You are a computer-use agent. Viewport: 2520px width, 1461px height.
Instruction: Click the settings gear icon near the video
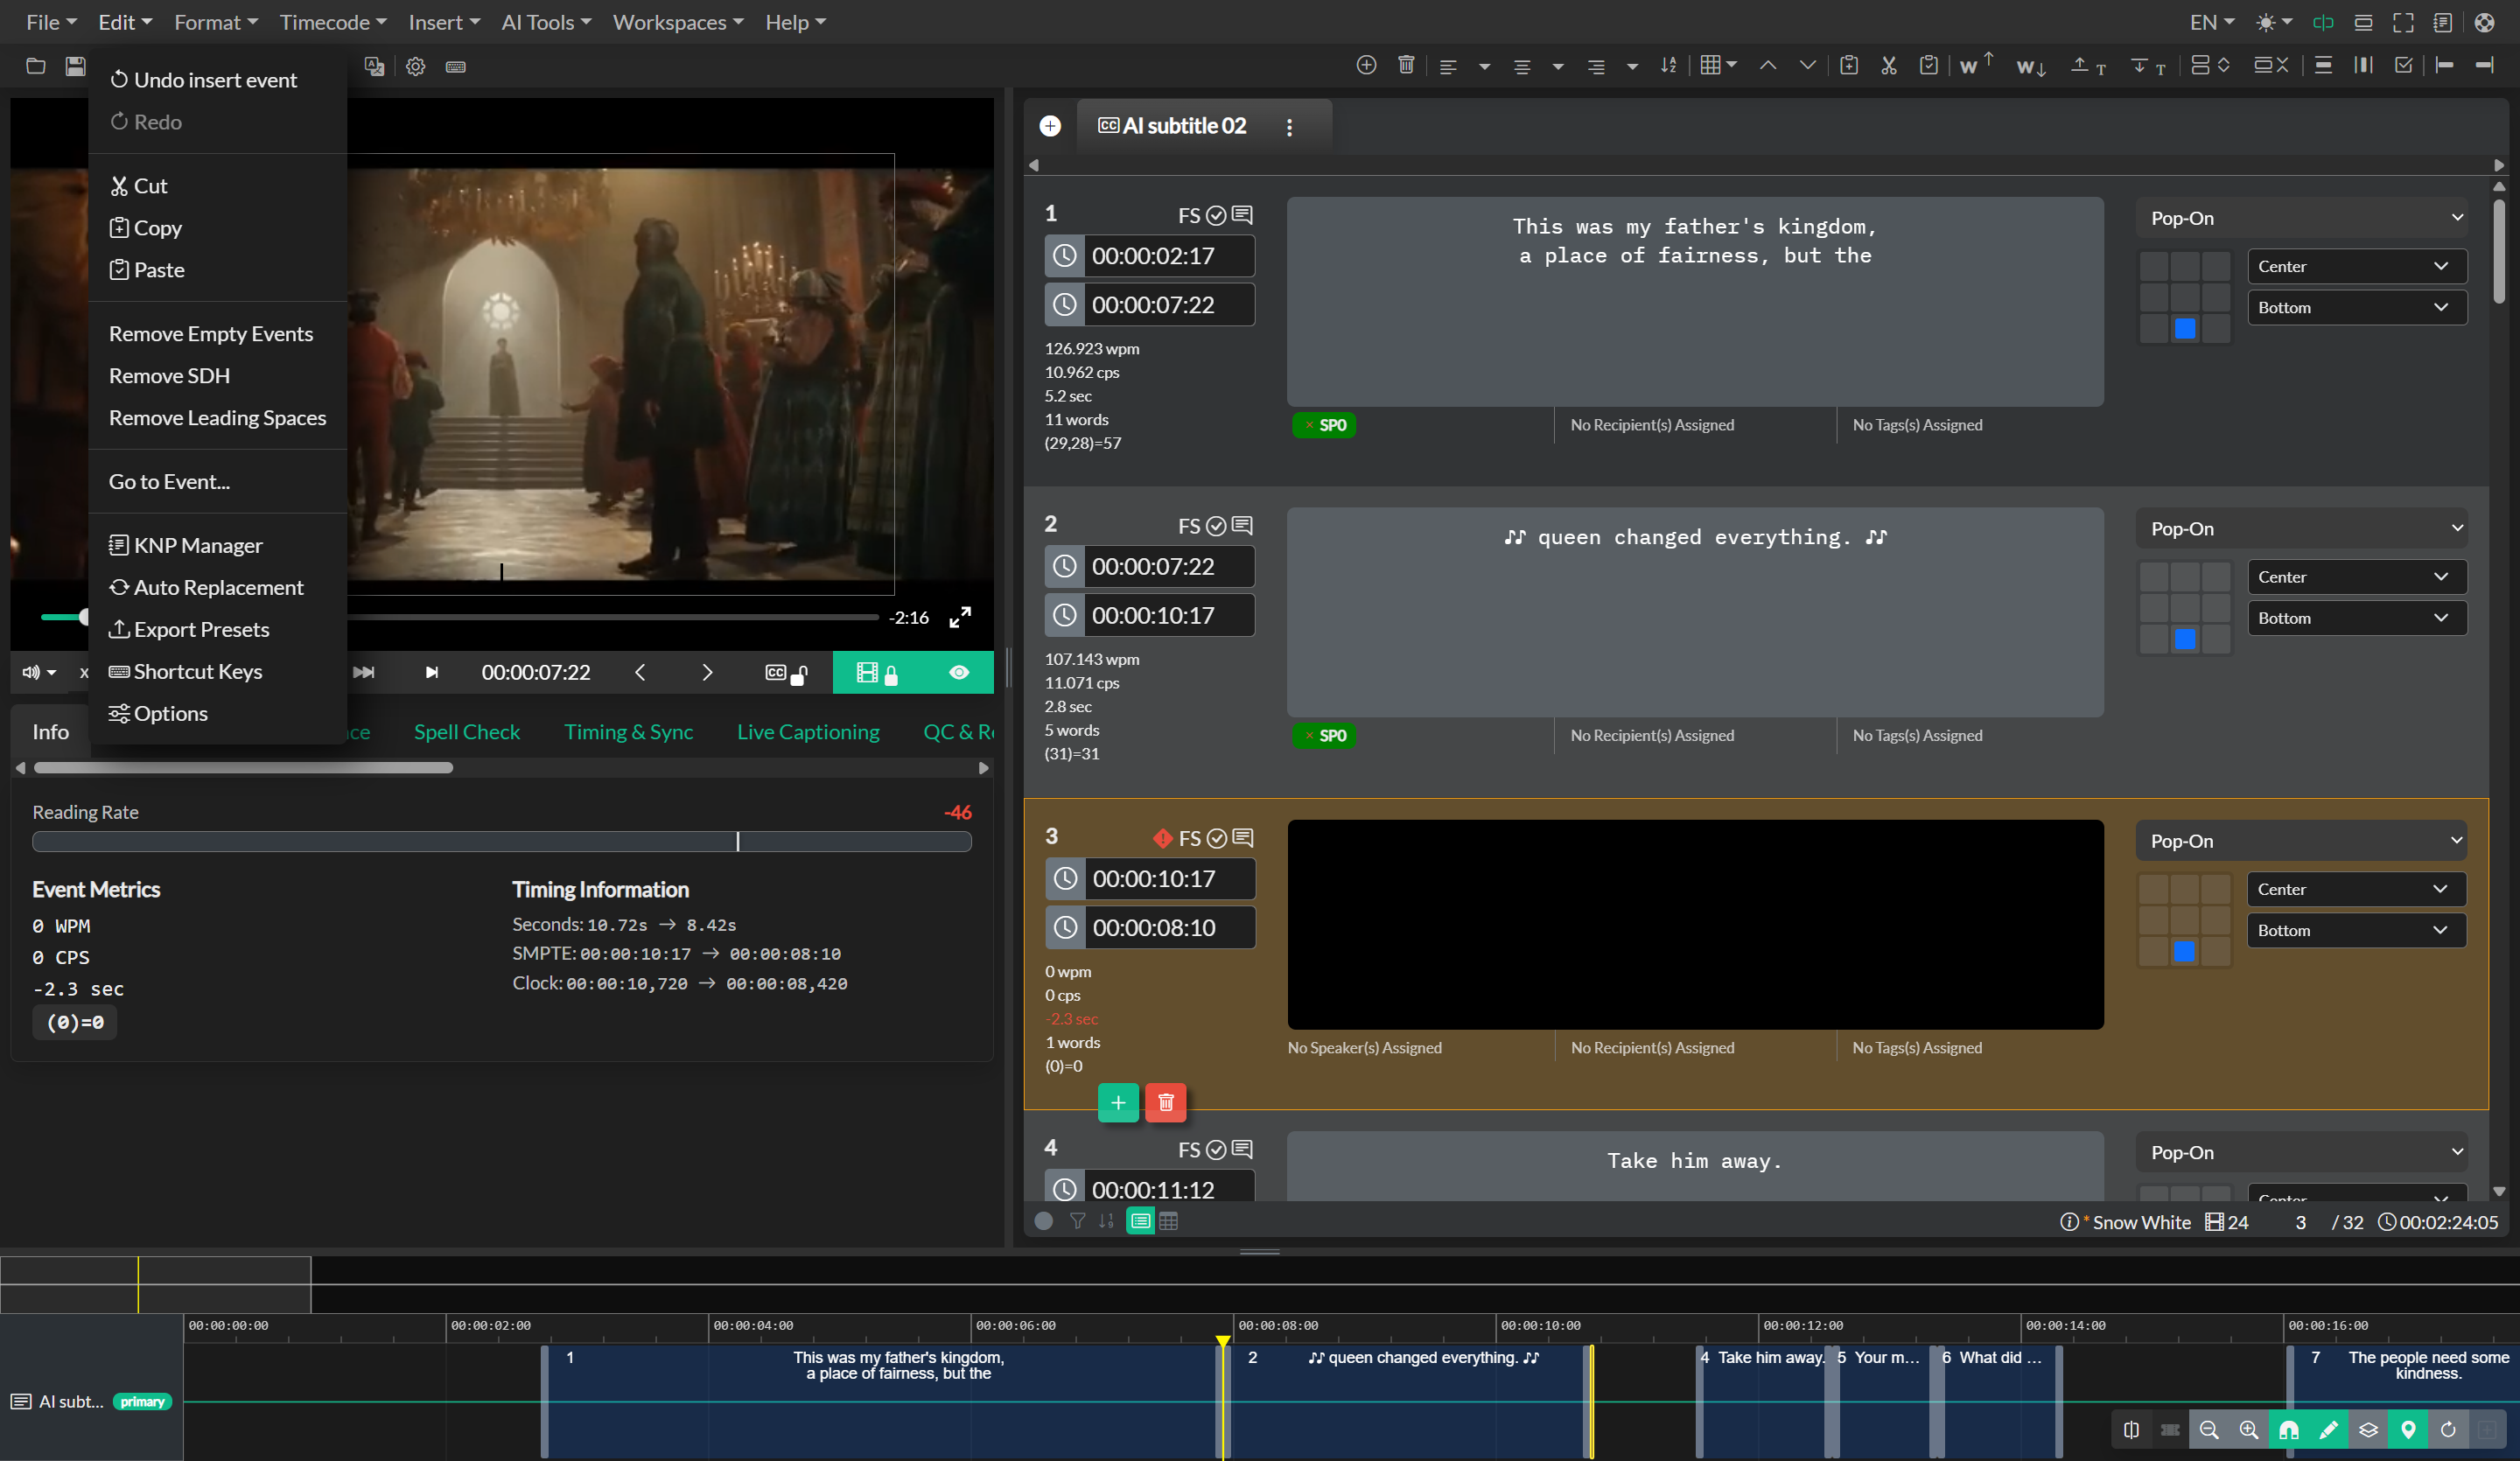416,66
